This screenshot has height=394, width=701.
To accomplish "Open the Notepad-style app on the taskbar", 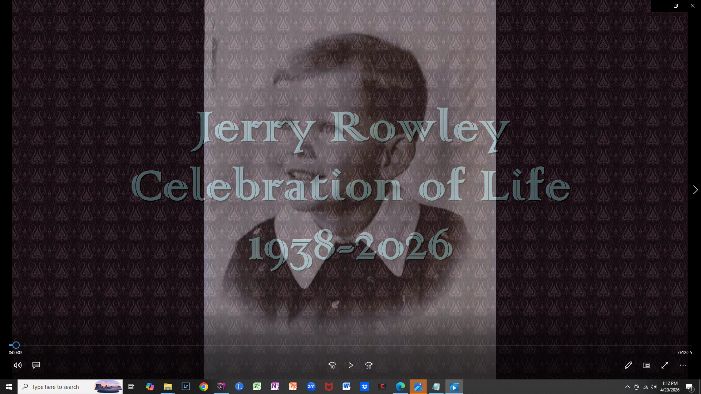I will (x=436, y=387).
